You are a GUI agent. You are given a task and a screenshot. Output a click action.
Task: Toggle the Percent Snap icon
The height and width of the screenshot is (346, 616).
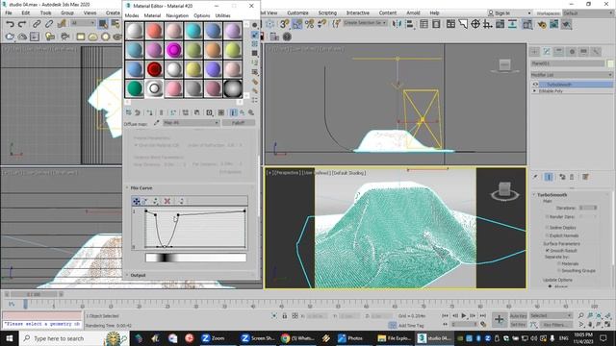[310, 24]
